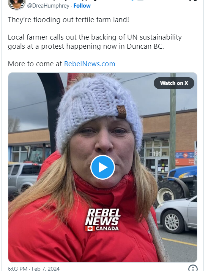Click the Canadian flag in video watermark
Viewport: 208px width, 271px height.
[x=90, y=228]
